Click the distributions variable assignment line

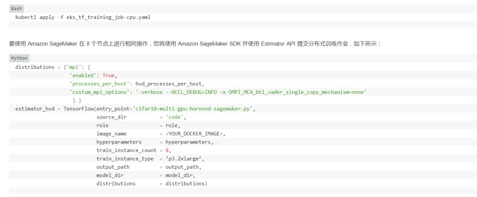click(53, 67)
